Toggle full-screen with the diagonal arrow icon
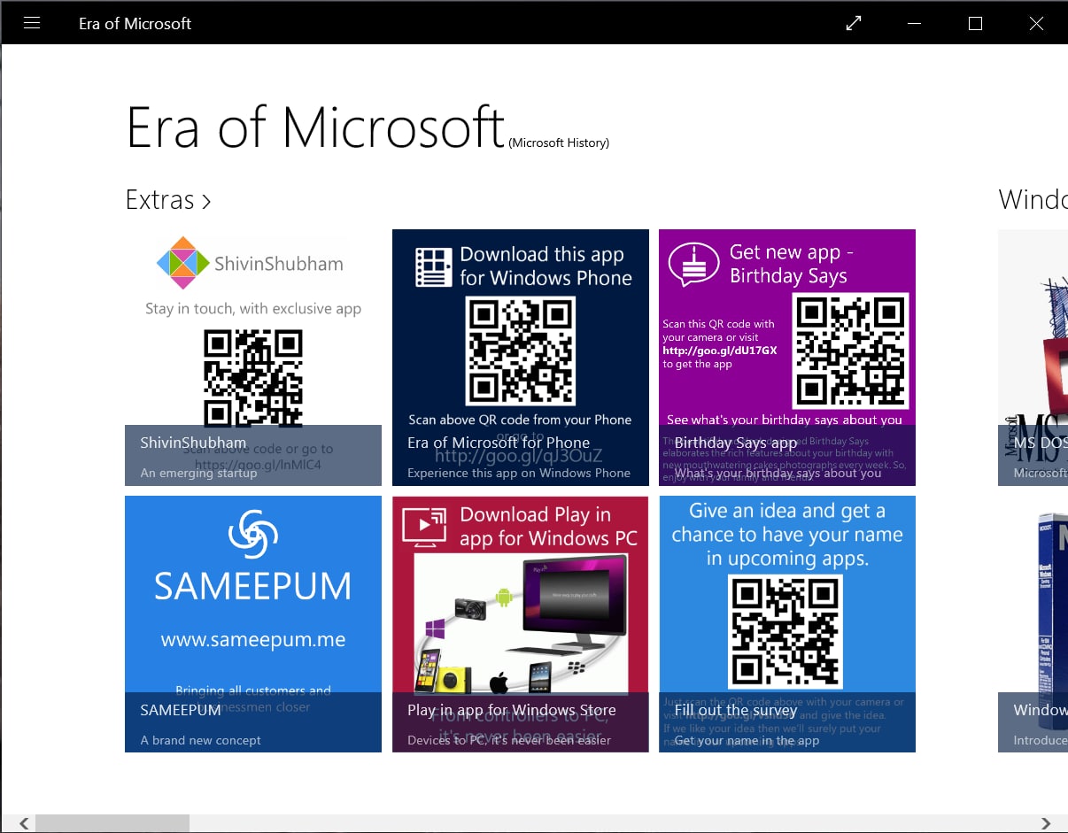This screenshot has width=1068, height=833. pyautogui.click(x=854, y=24)
